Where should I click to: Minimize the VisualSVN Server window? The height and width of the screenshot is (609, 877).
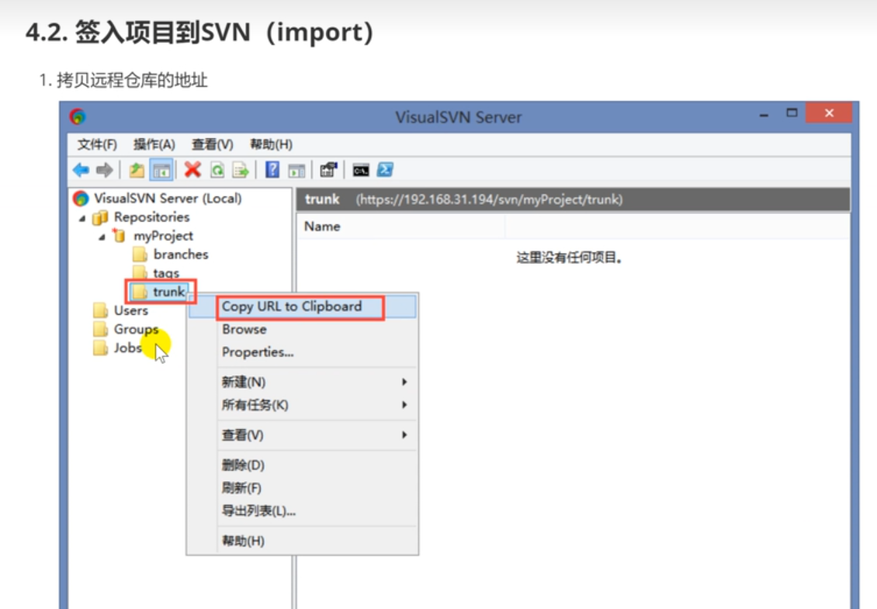click(x=764, y=114)
